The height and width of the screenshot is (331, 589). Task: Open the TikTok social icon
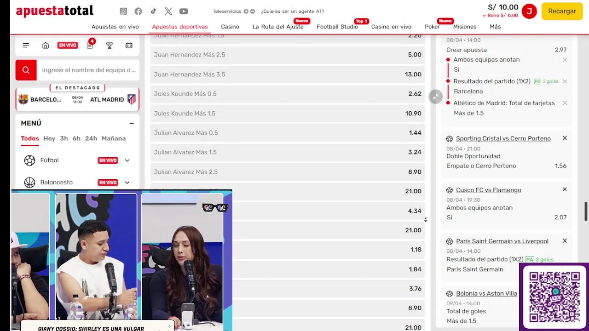pyautogui.click(x=153, y=11)
